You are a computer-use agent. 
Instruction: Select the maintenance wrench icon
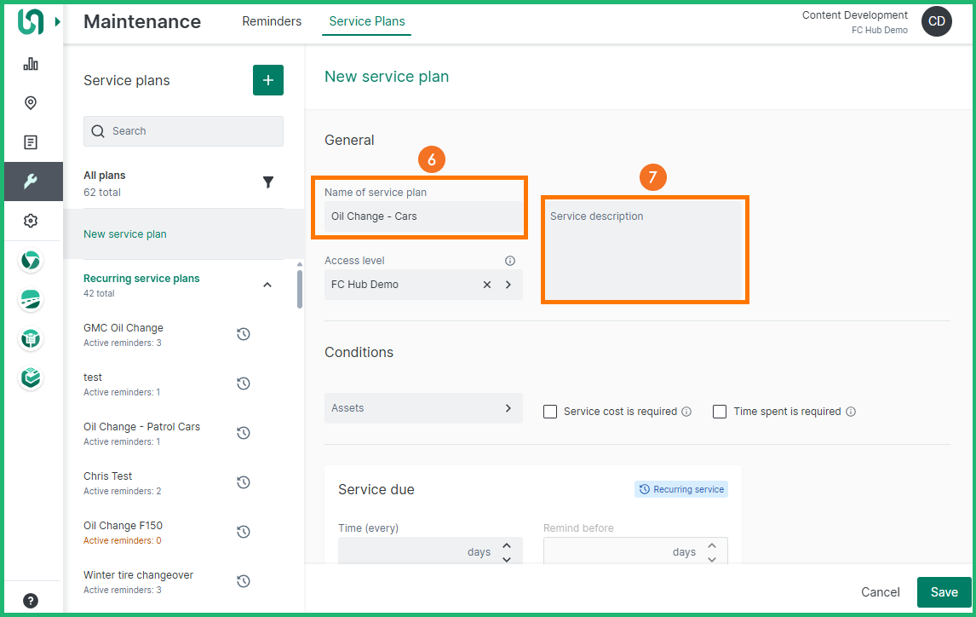[31, 182]
